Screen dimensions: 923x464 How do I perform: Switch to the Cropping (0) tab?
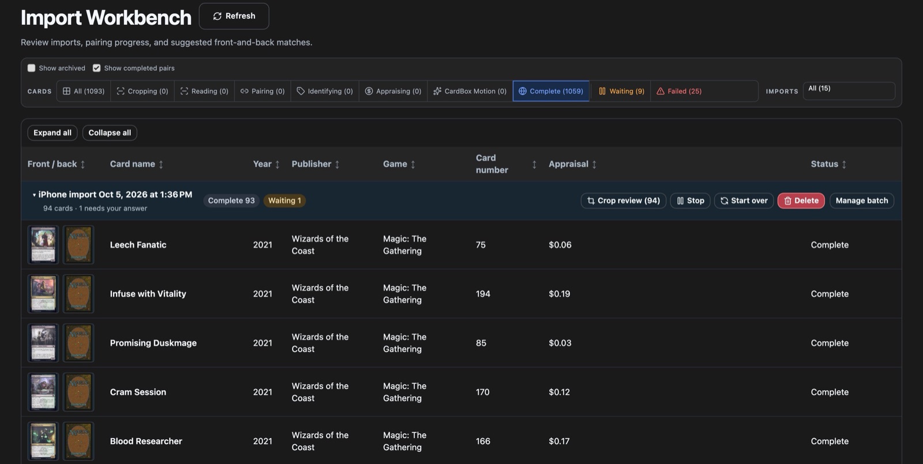pos(142,91)
